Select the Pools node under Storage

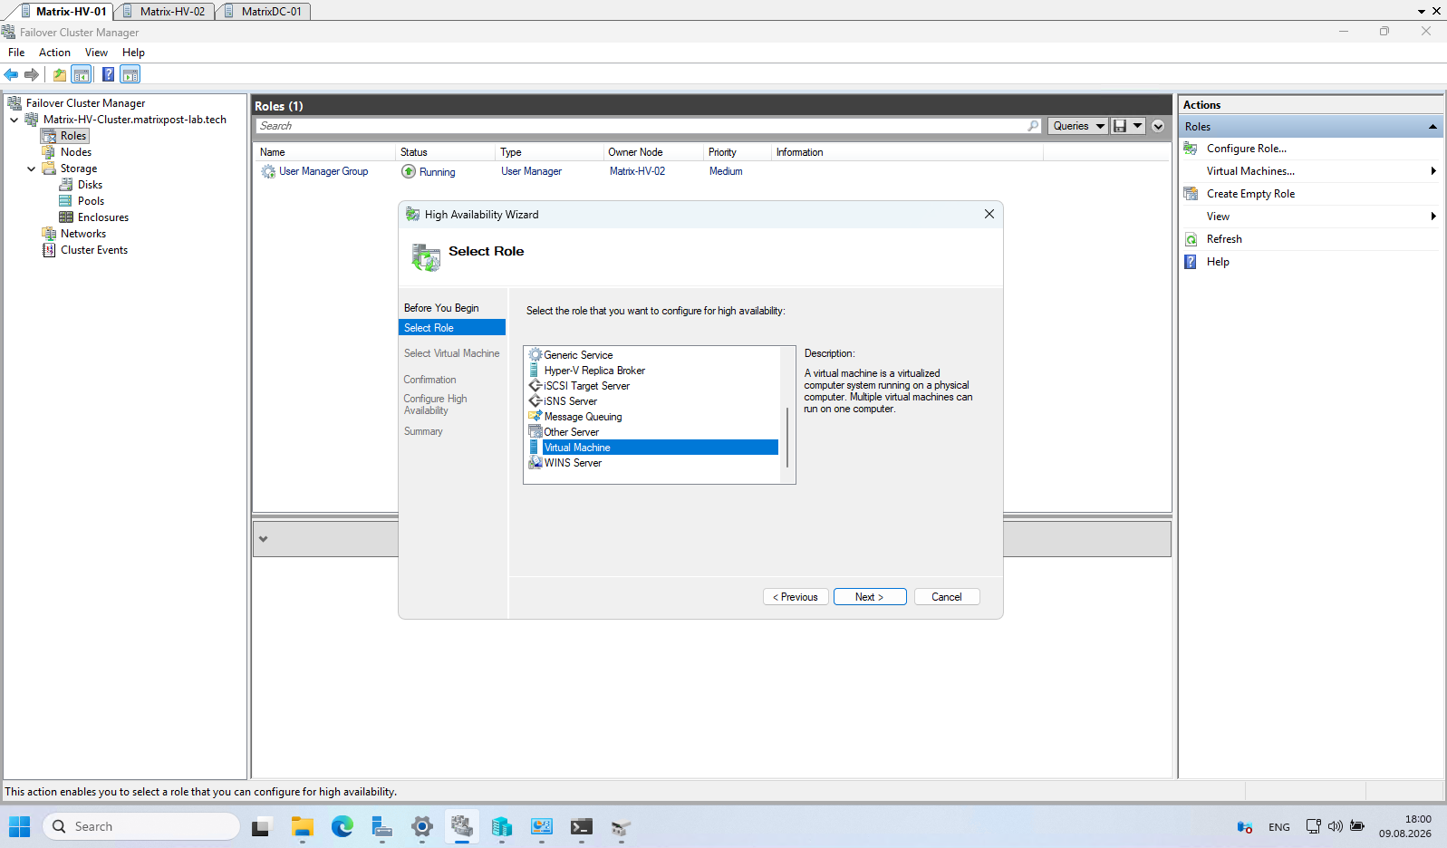coord(91,201)
